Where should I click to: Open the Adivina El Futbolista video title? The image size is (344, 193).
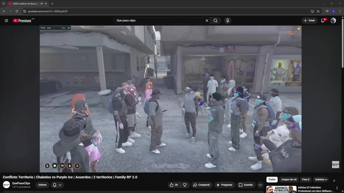[316, 189]
